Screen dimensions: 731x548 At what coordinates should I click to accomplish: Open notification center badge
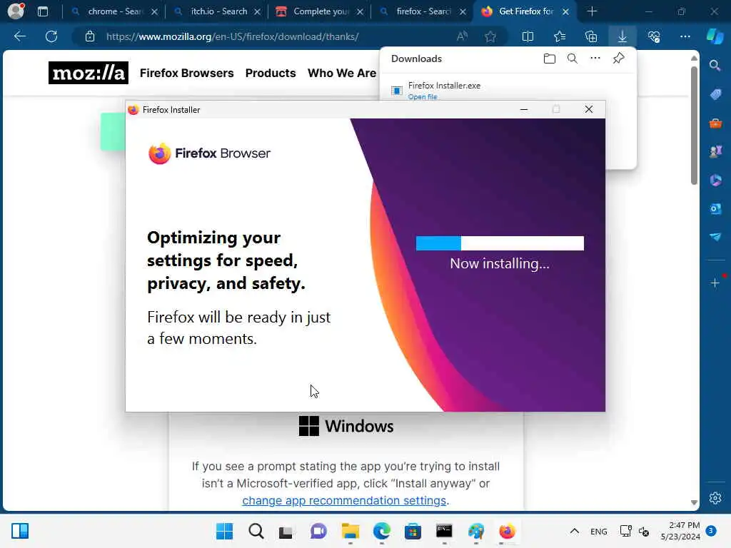(x=711, y=531)
